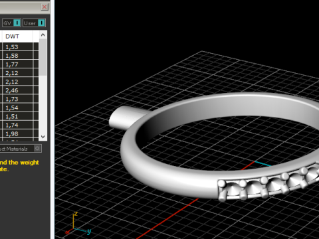Image resolution: width=319 pixels, height=239 pixels.
Task: Click the list scrollbar down arrow
Action: (x=43, y=137)
